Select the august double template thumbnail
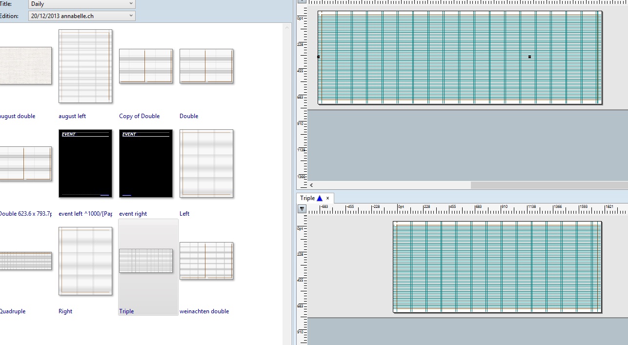This screenshot has height=345, width=628. (25, 65)
